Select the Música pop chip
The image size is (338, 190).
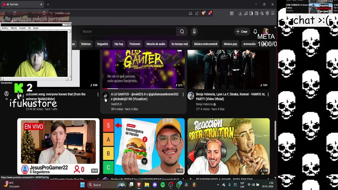pos(230,44)
